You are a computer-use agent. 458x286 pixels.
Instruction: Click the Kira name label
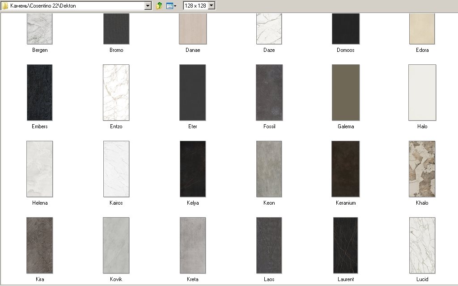(40, 279)
